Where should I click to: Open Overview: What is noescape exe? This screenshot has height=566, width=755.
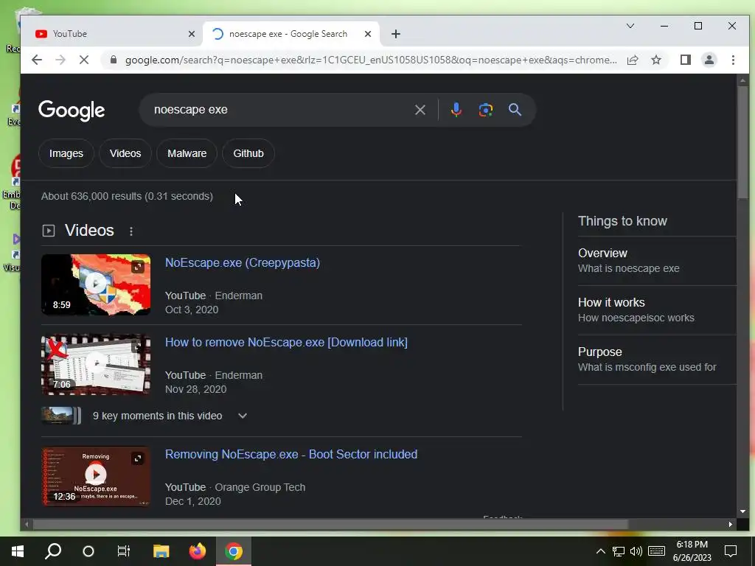[x=657, y=260]
